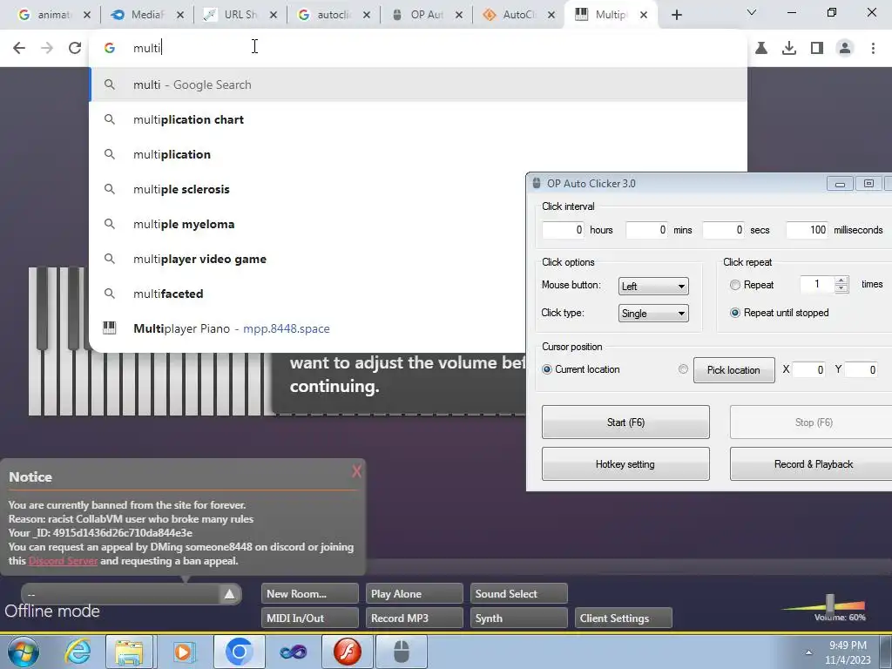The image size is (892, 669).
Task: Click the New Room... button
Action: (310, 594)
